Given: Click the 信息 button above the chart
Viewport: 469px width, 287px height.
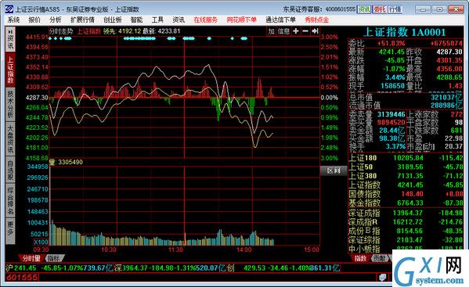Looking at the screenshot, I should tap(283, 31).
